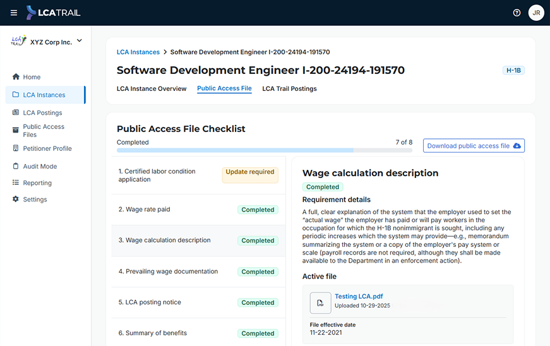
Task: Select Wage calculation description checklist item
Action: click(198, 241)
